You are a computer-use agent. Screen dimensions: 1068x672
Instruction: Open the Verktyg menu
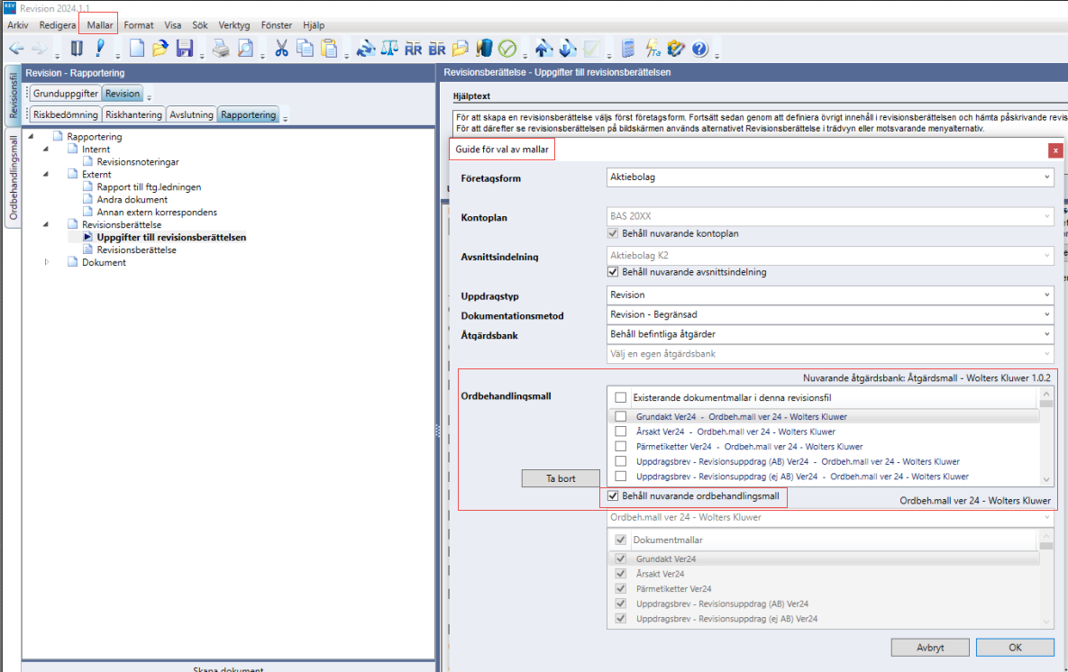point(233,25)
